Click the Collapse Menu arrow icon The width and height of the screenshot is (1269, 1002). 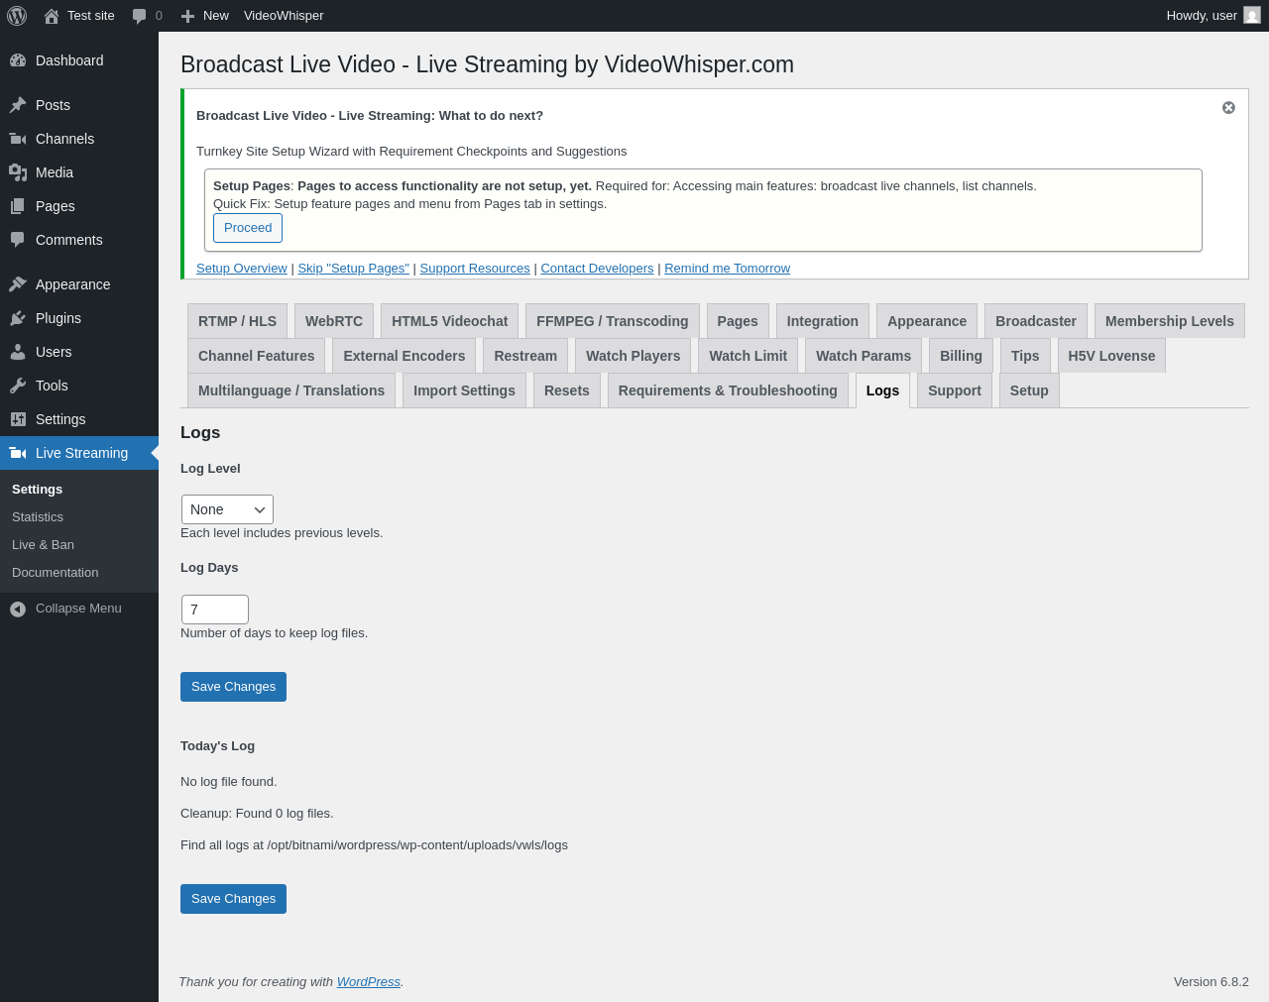click(18, 609)
